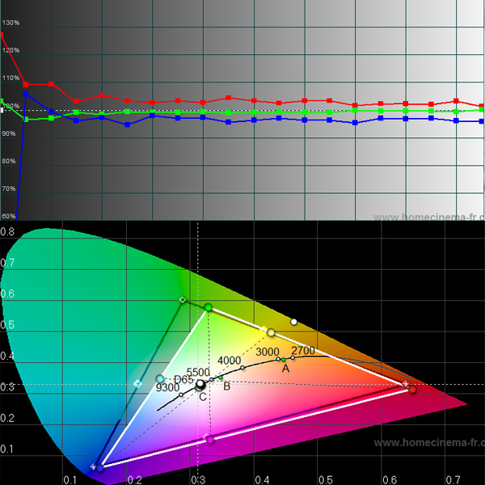The height and width of the screenshot is (485, 485).
Task: Click the 0.6 label on the CIE y-axis
Action: tap(7, 293)
